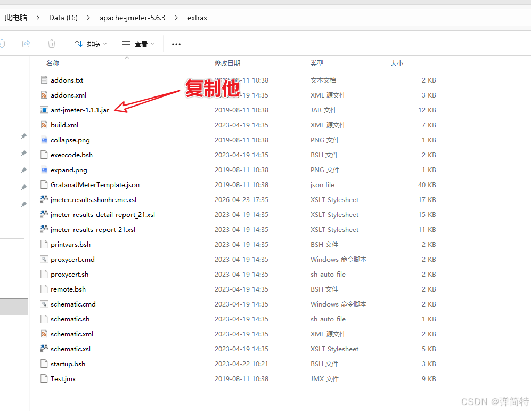Click the file name ant-jmeter-1.1.1.jar
This screenshot has width=531, height=411.
[80, 110]
